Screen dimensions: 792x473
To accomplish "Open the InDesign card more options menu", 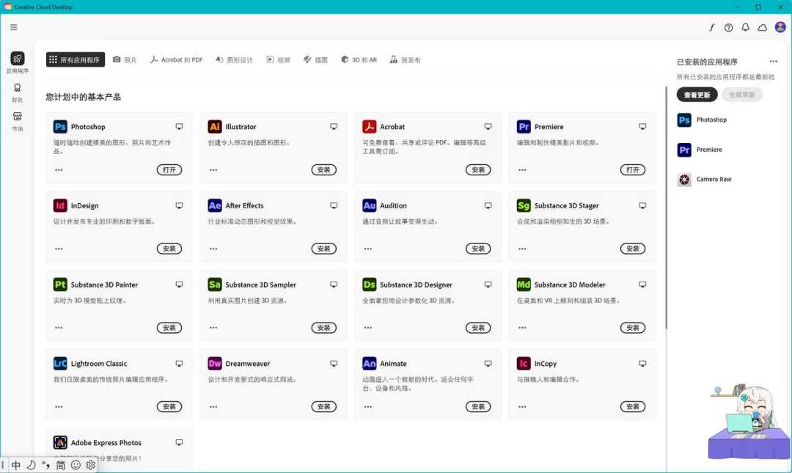I will (x=59, y=249).
